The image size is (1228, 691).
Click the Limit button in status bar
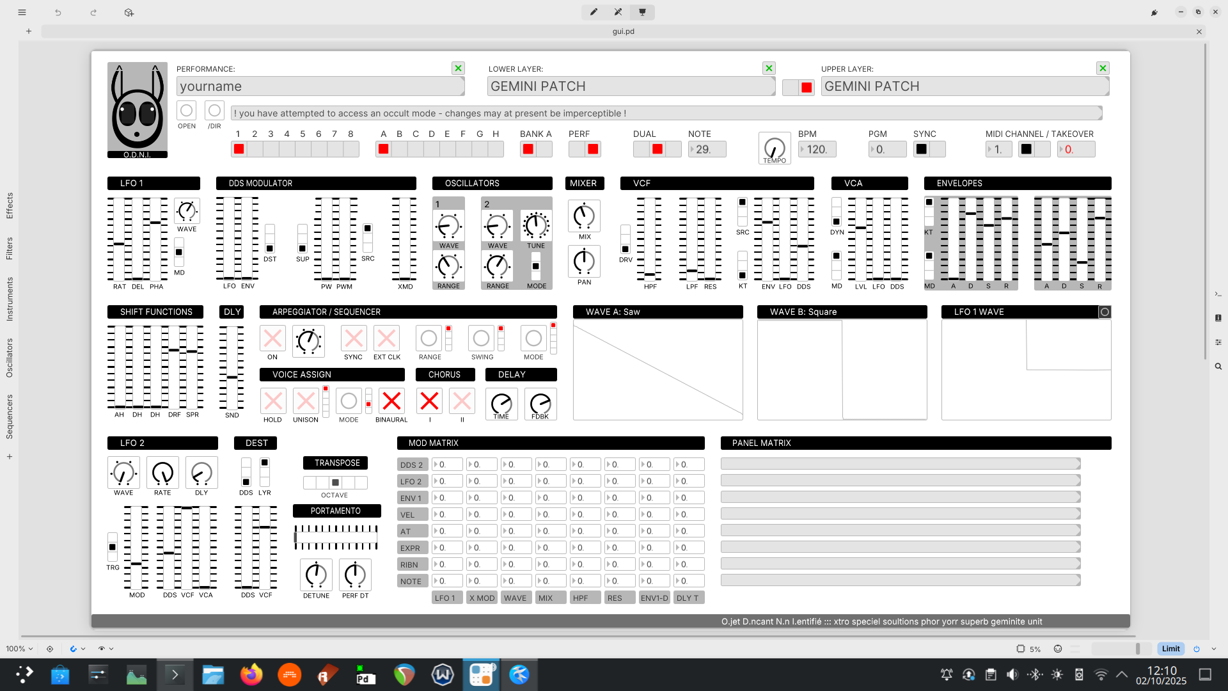click(x=1170, y=649)
